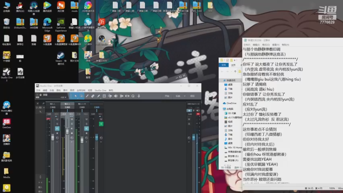Image resolution: width=343 pixels, height=193 pixels.
Task: Mute the 输入 L+R mixer channel
Action: pyautogui.click(x=87, y=119)
